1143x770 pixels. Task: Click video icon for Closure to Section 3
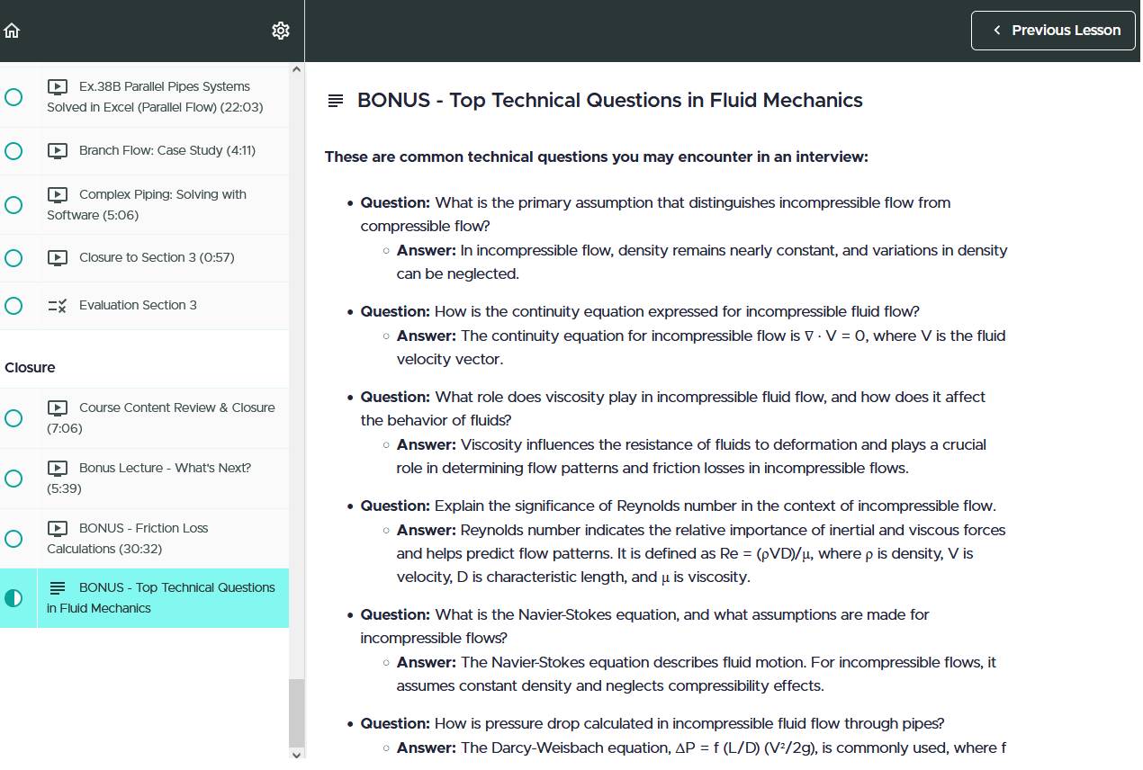pos(57,258)
